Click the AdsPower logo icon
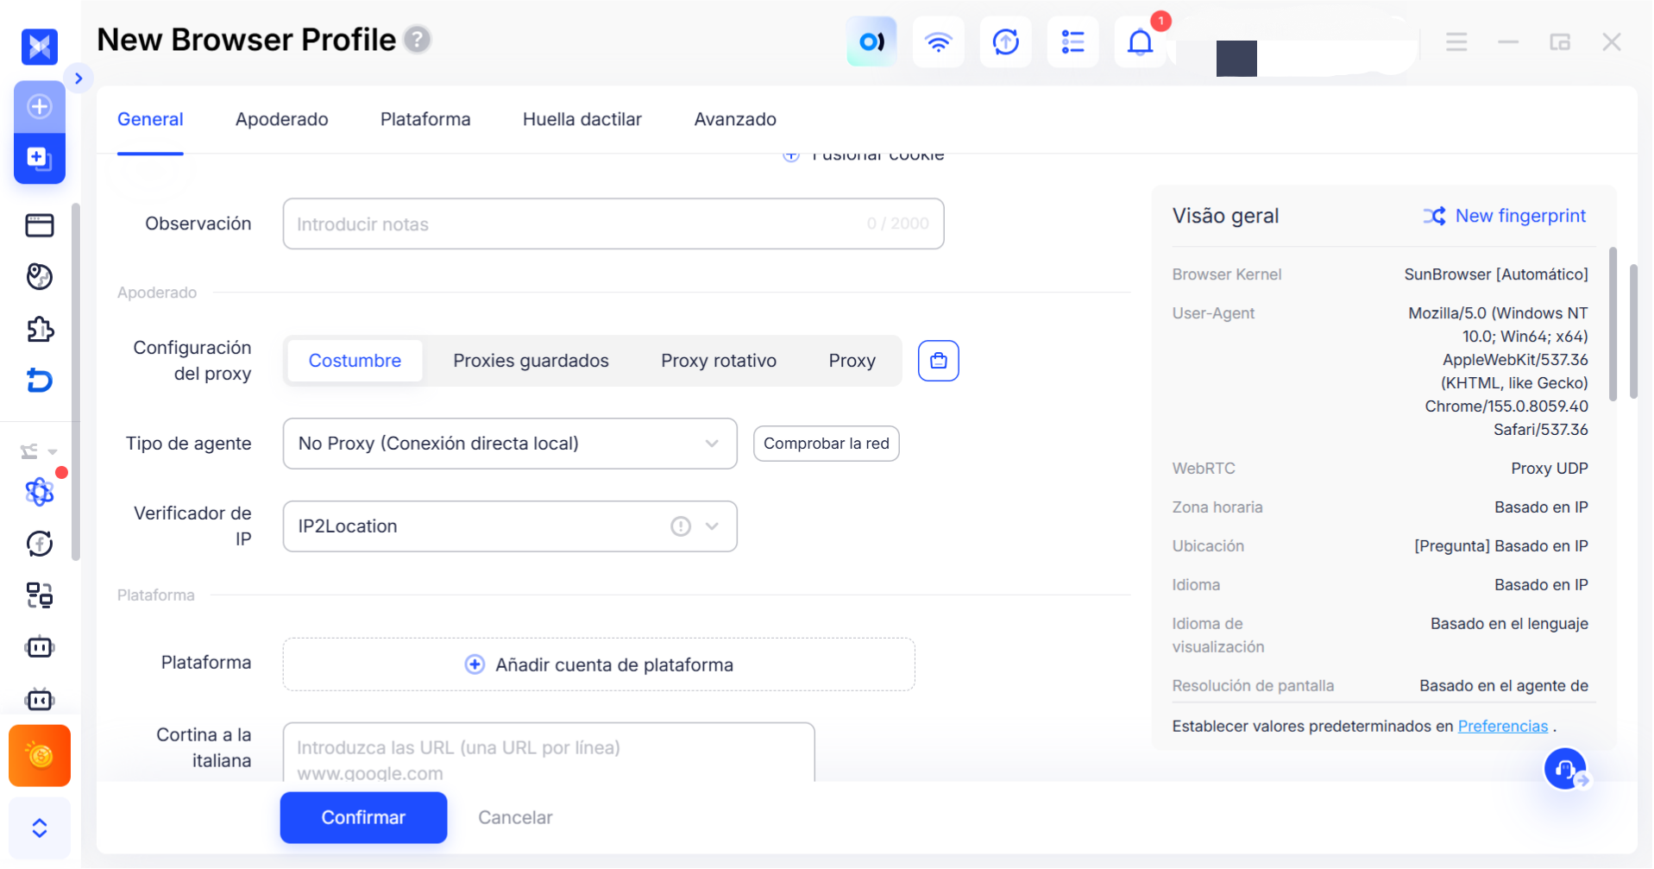 tap(40, 47)
